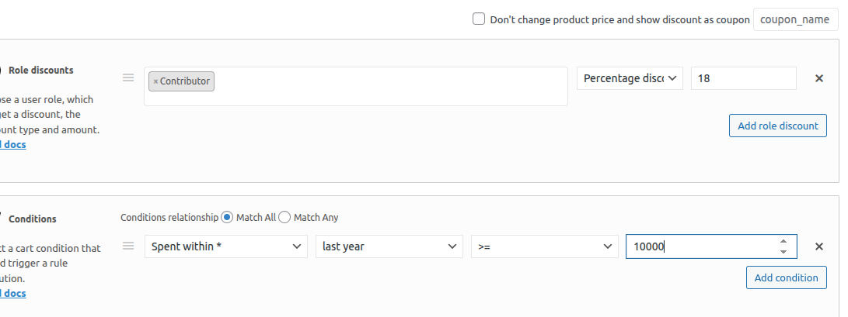Image resolution: width=848 pixels, height=317 pixels.
Task: Click drag handle of Contributor role row
Action: (129, 78)
